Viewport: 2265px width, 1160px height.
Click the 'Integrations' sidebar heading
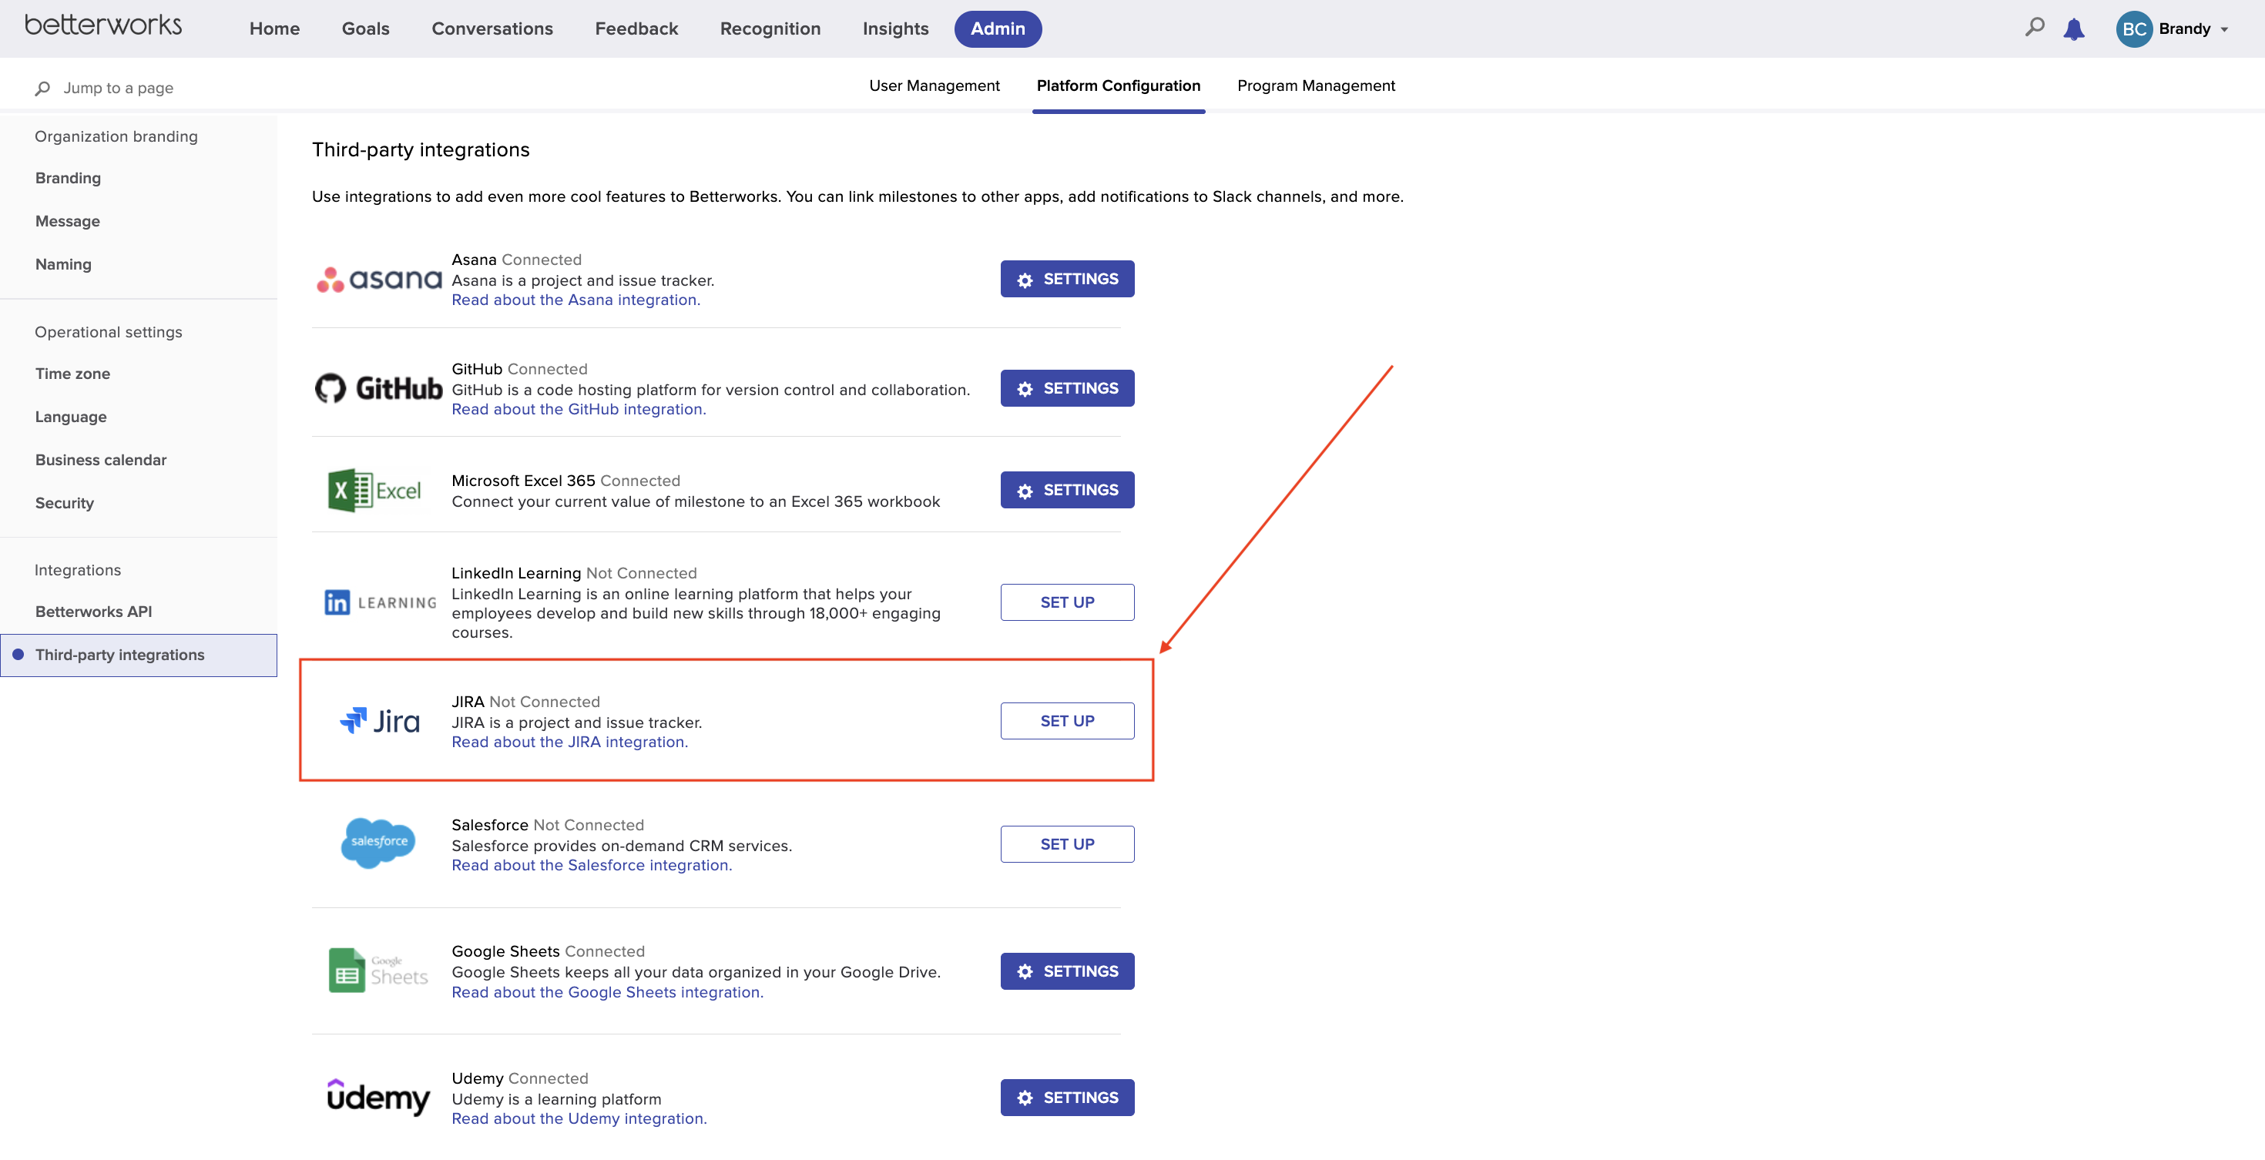tap(77, 570)
